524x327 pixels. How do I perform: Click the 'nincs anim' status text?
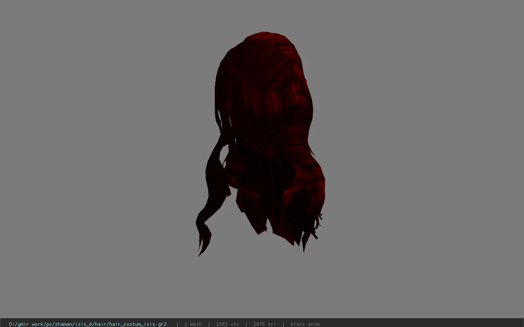[x=305, y=324]
